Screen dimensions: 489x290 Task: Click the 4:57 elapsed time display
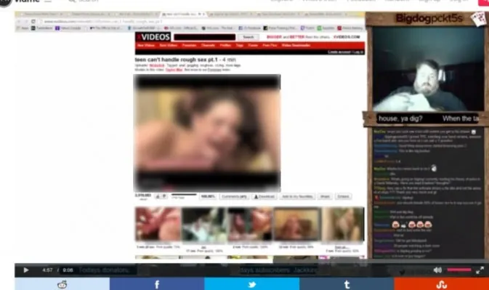47,270
